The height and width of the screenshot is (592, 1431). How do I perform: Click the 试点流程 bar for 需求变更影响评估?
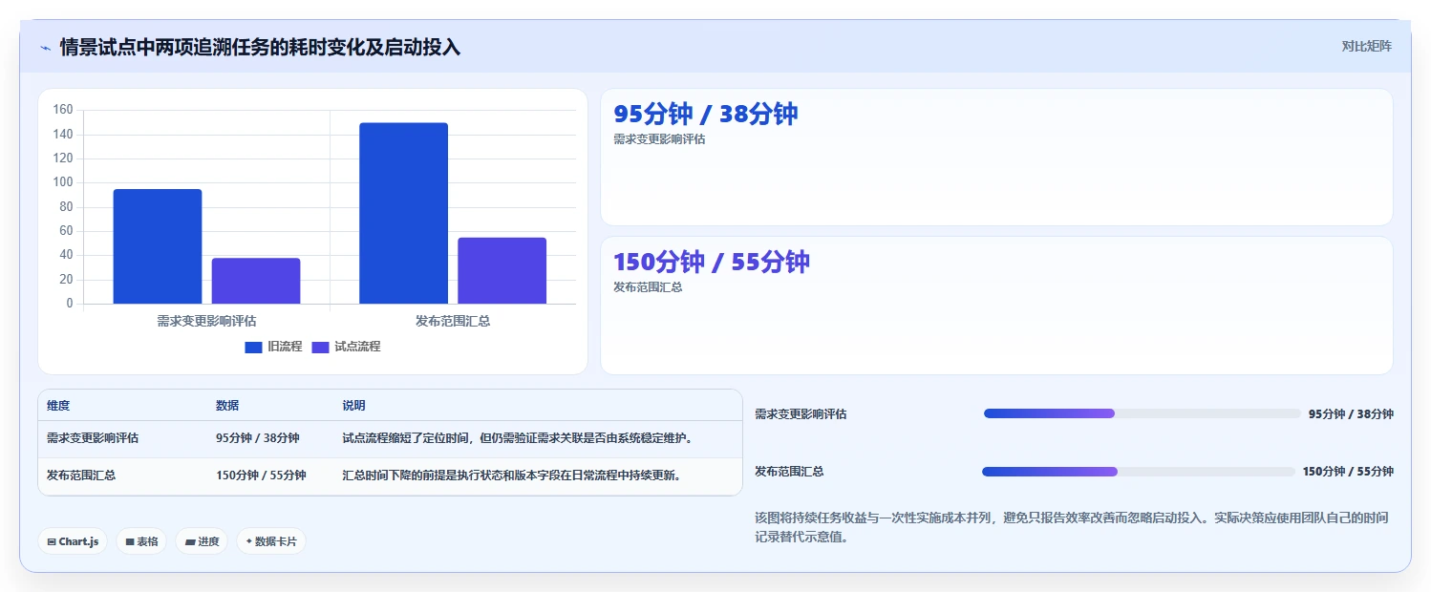pyautogui.click(x=256, y=281)
